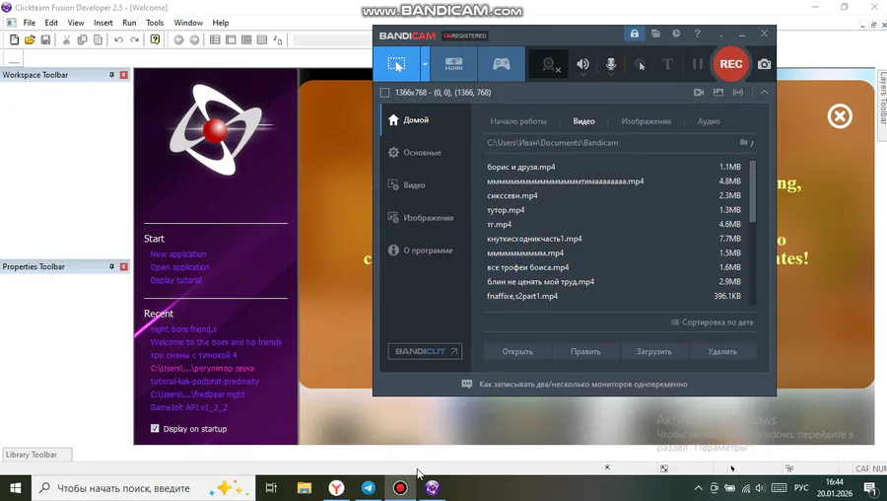
Task: Take a screenshot with camera icon
Action: point(764,64)
